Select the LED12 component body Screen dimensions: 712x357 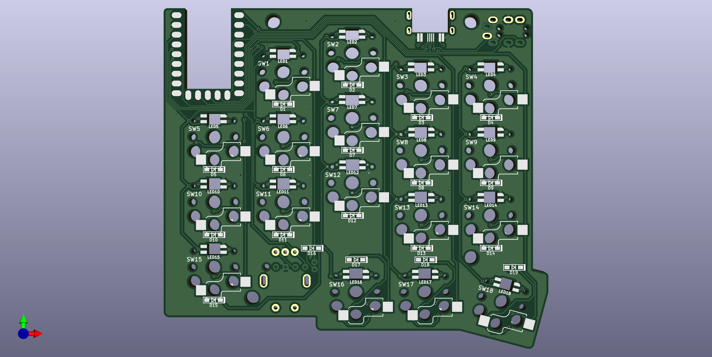coord(352,165)
